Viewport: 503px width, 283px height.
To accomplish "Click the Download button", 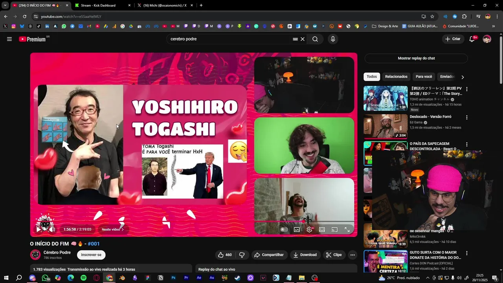I will 305,255.
